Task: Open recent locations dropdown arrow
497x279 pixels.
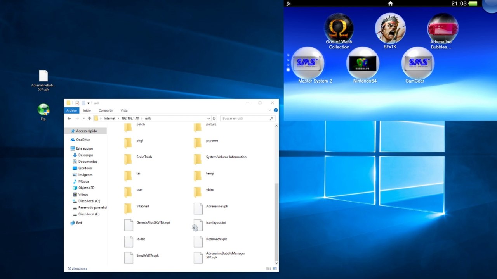Action: pos(83,119)
